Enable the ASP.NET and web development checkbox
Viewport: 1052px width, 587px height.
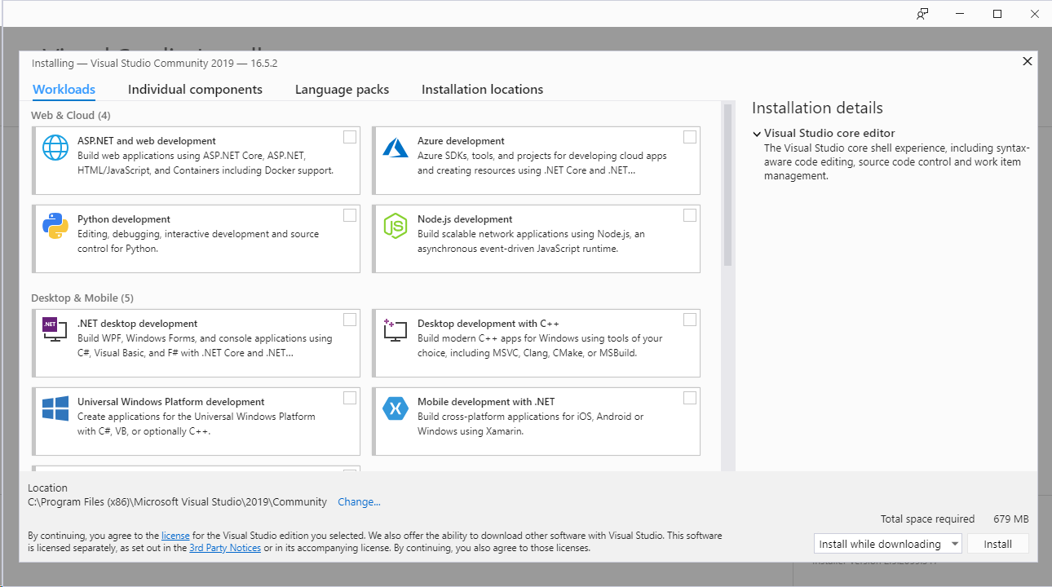click(350, 137)
